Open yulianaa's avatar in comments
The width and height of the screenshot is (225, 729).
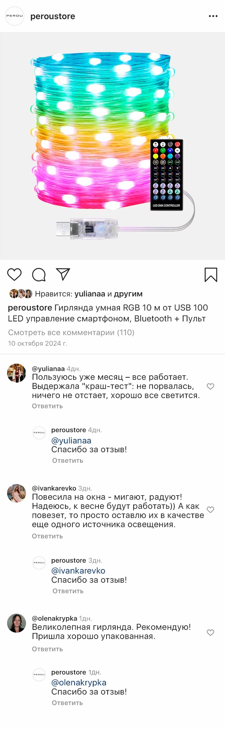(x=17, y=373)
